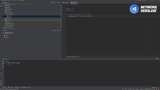Open Event Log from status bar

(x=154, y=87)
